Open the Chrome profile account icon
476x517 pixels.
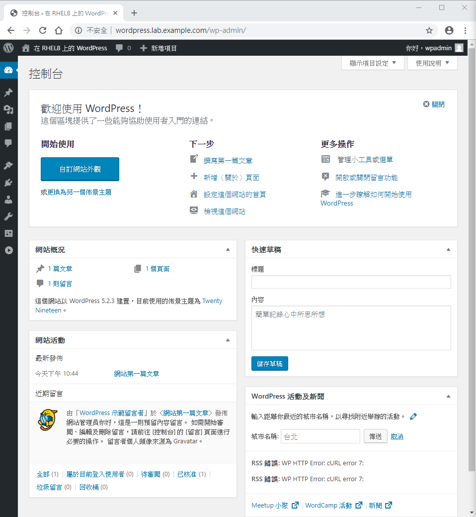coord(449,30)
